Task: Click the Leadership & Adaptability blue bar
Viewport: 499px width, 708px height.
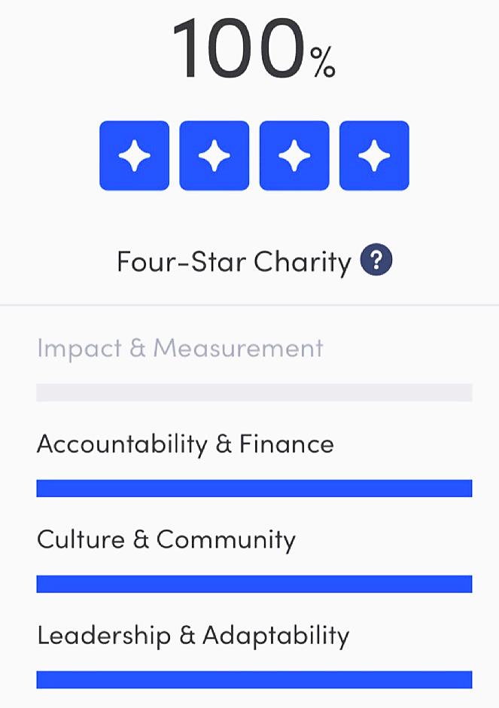Action: pos(254,679)
